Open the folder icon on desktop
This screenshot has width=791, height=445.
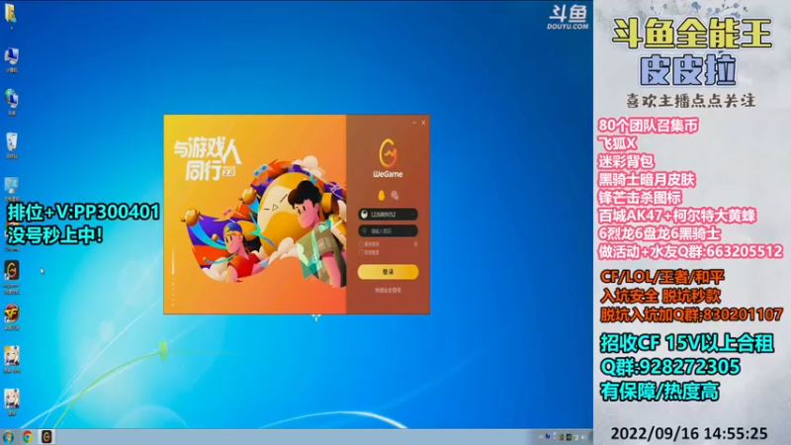coord(11,15)
